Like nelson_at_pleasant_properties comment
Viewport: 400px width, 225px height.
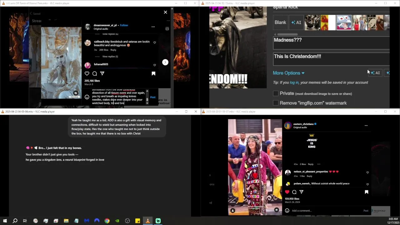[367, 172]
